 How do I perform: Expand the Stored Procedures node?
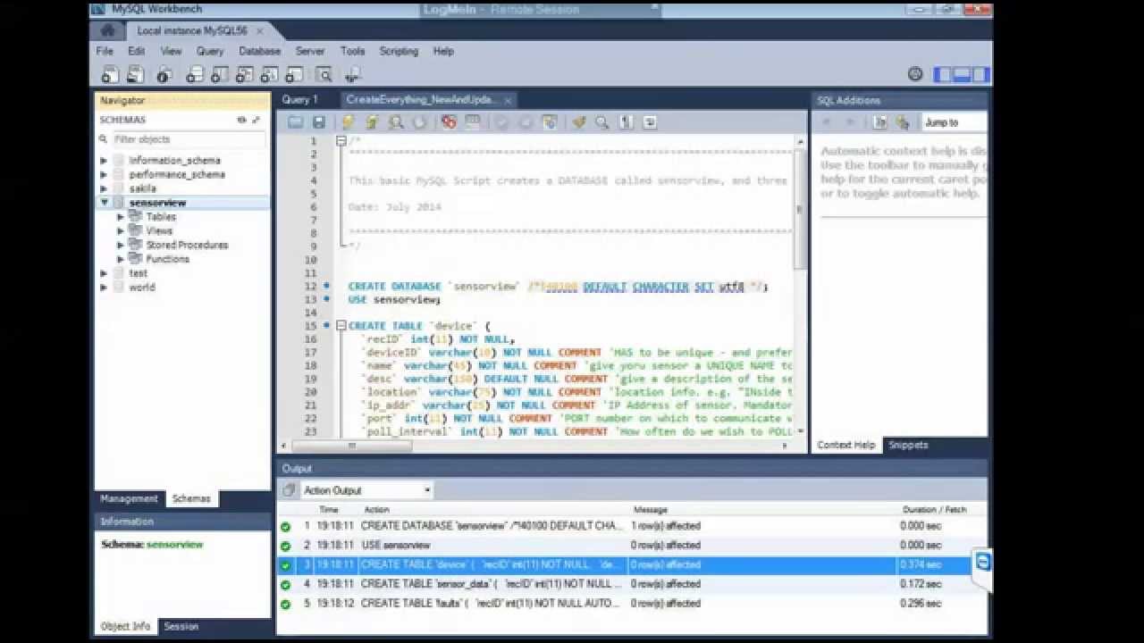[121, 245]
